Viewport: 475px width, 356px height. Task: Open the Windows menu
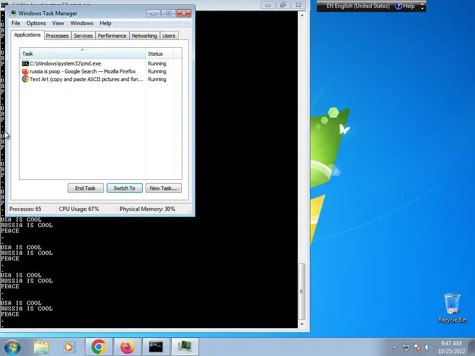point(82,23)
